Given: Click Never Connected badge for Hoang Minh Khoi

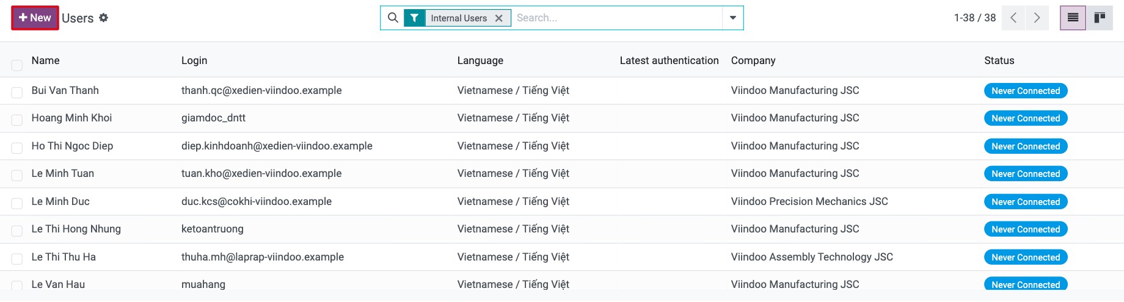Looking at the screenshot, I should 1026,118.
